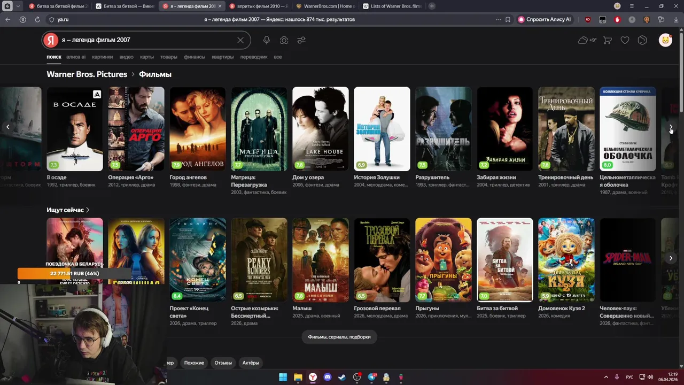This screenshot has width=684, height=385.
Task: Close the active я – легенда tab
Action: click(220, 6)
